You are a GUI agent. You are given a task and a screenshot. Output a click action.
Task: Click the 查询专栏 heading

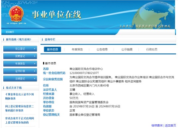coord(50,39)
